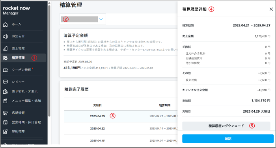Click the sold-out bag icon

(5, 91)
